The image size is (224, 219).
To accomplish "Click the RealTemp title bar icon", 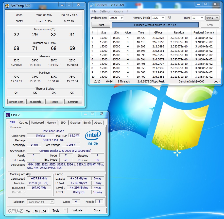I will point(7,6).
